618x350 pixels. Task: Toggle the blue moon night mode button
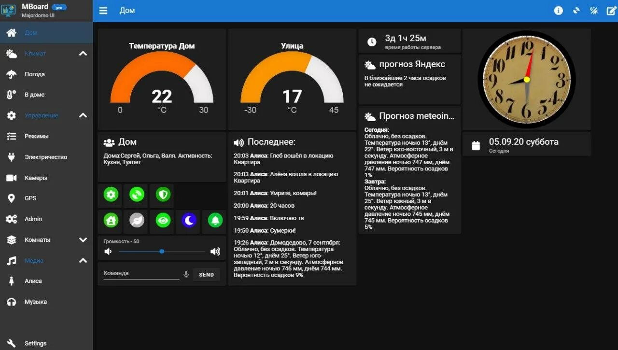189,221
